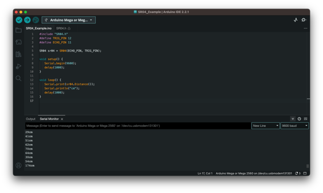The height and width of the screenshot is (193, 323).
Task: Clear Serial Monitor output icon
Action: (x=306, y=119)
